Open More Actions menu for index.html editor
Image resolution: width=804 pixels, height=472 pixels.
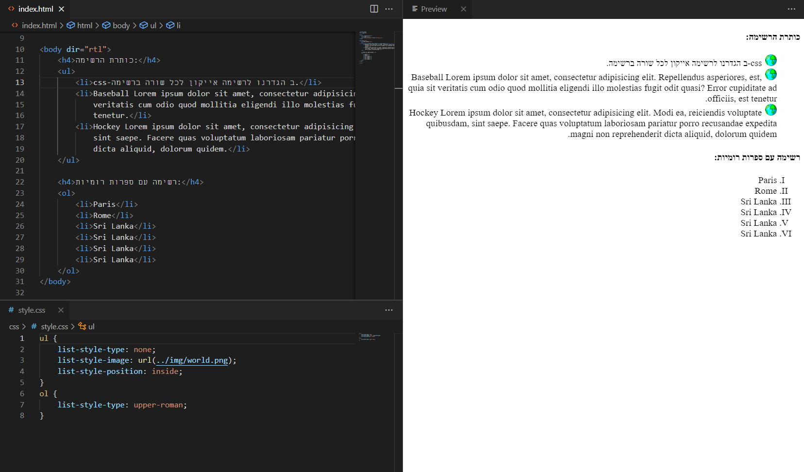389,9
